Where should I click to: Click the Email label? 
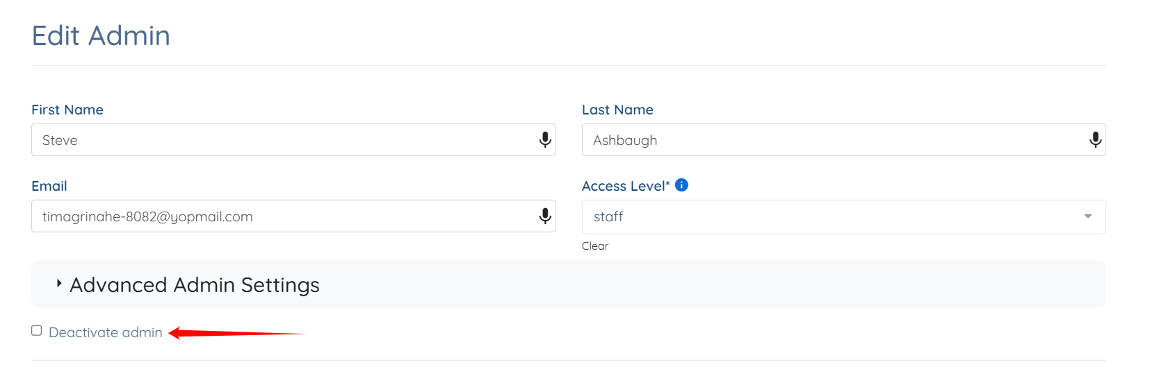49,186
